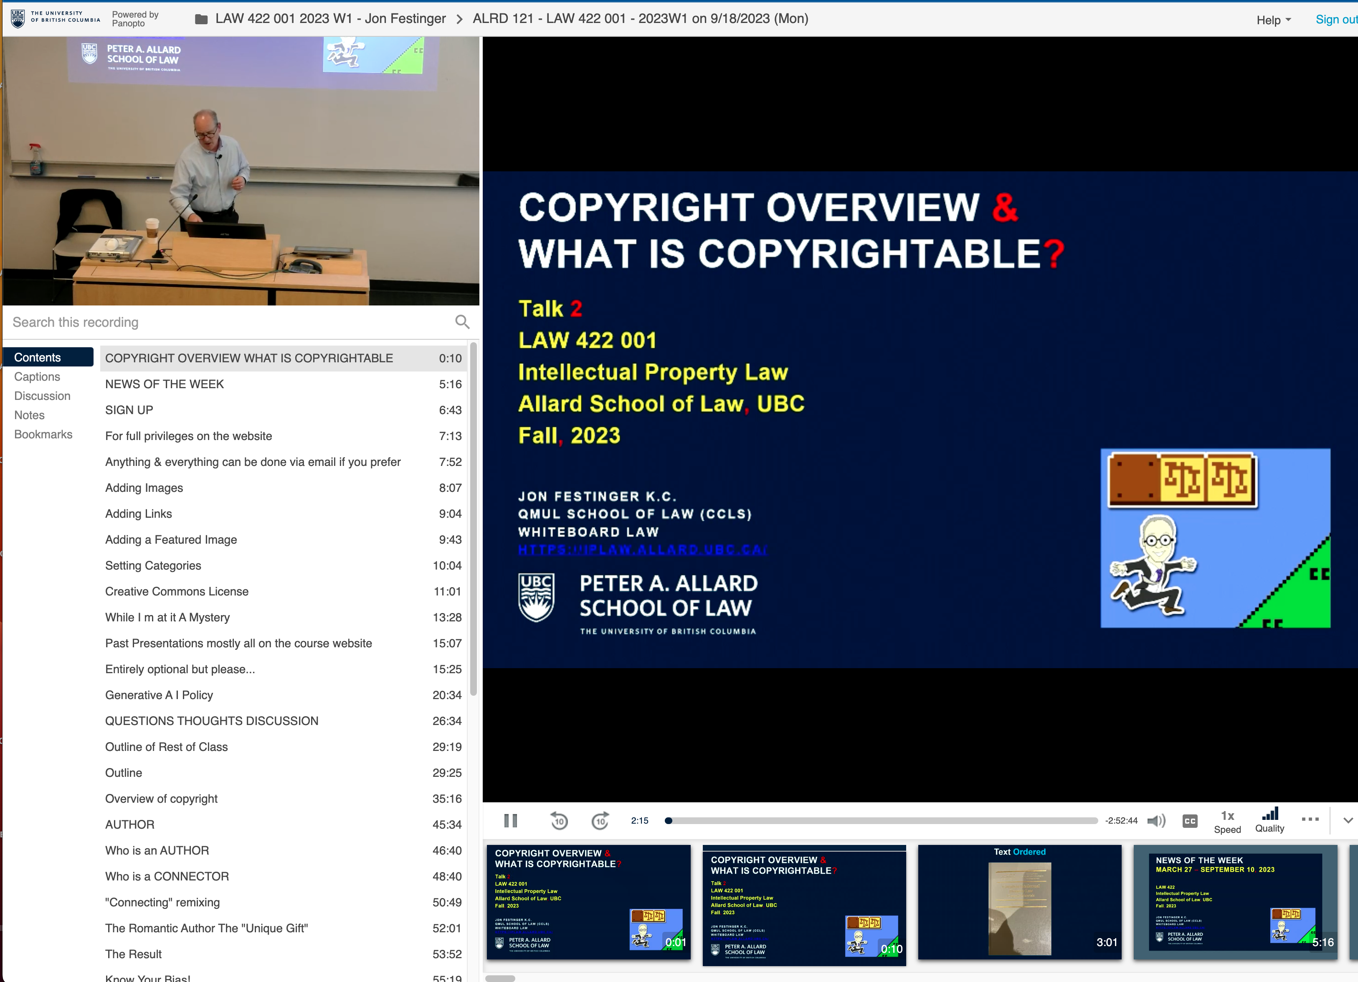This screenshot has height=982, width=1358.
Task: Jump to Anything & everything via email entry
Action: coord(283,462)
